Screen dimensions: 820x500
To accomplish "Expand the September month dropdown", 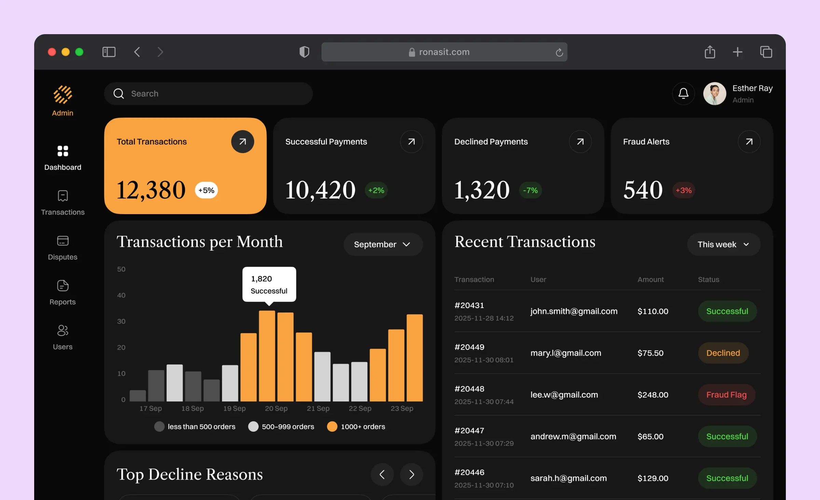I will [x=383, y=245].
